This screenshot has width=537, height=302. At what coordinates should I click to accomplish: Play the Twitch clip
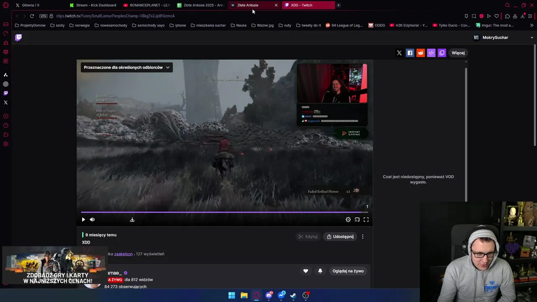click(83, 219)
